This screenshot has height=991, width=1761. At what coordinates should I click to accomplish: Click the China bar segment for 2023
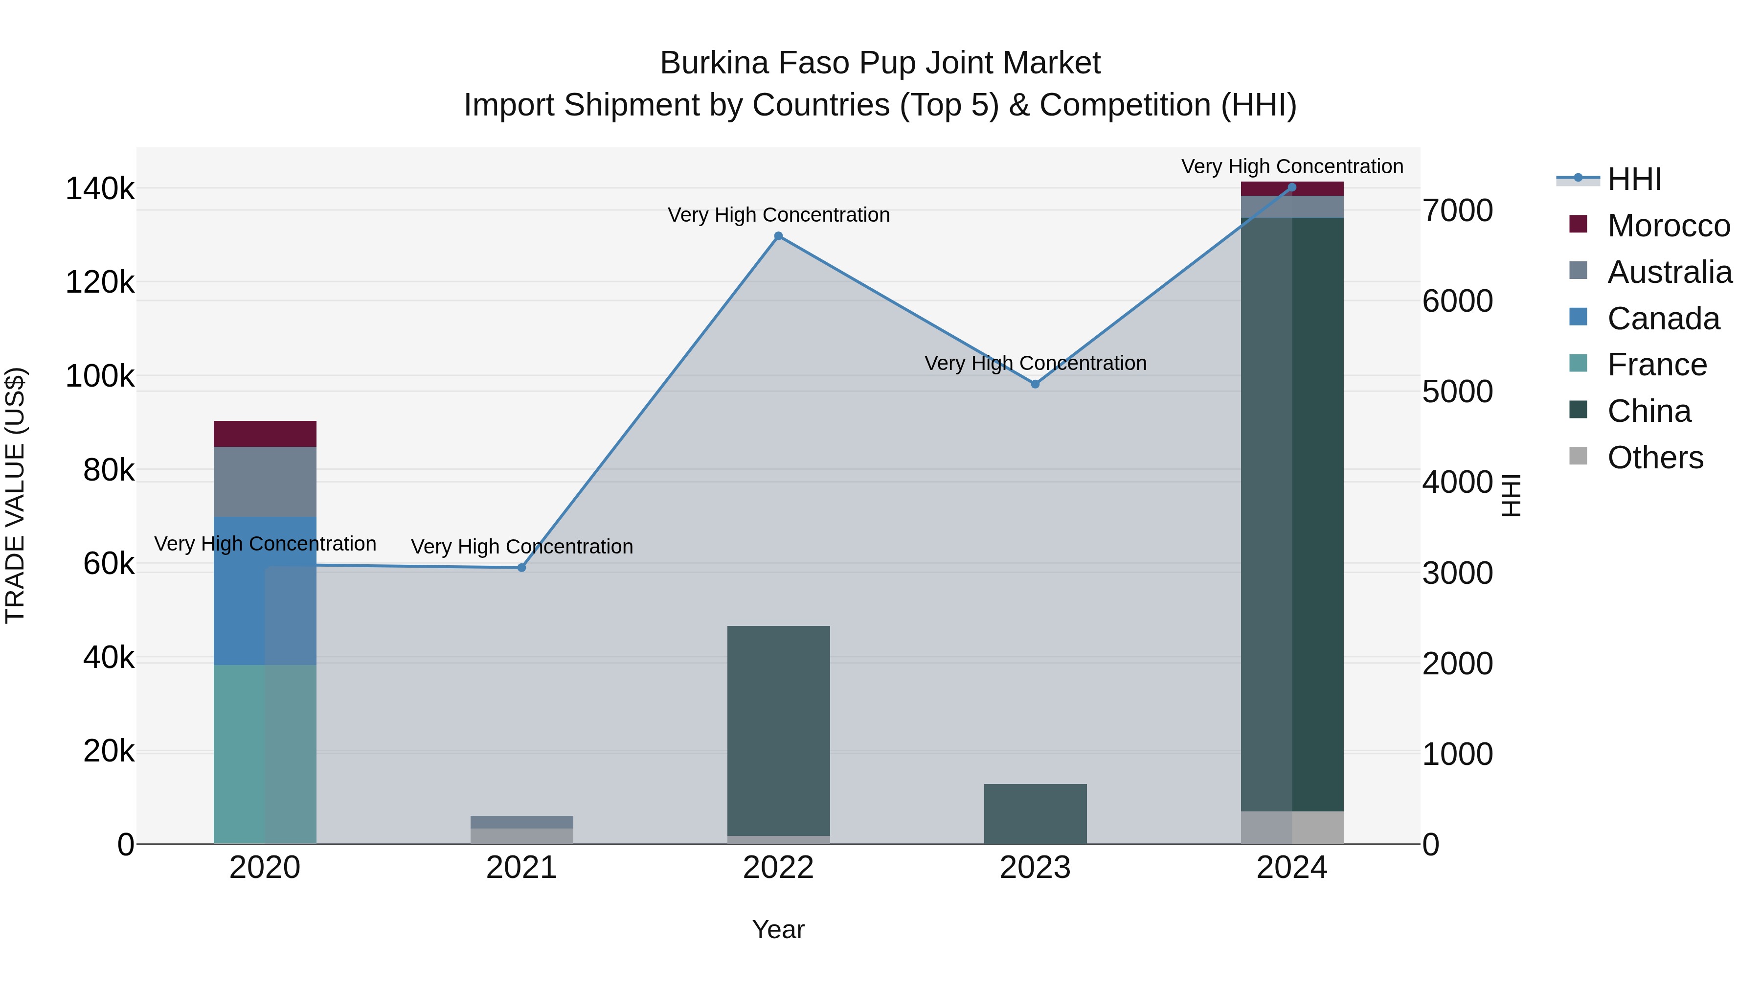(1035, 814)
